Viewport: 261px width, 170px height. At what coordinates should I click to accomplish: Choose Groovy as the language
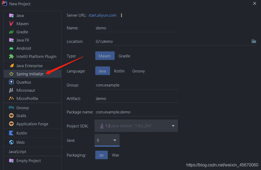click(138, 71)
